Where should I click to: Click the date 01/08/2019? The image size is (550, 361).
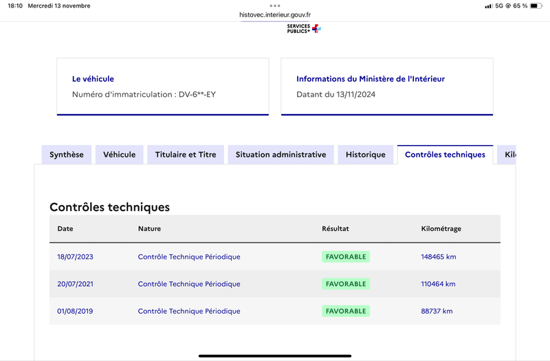75,311
